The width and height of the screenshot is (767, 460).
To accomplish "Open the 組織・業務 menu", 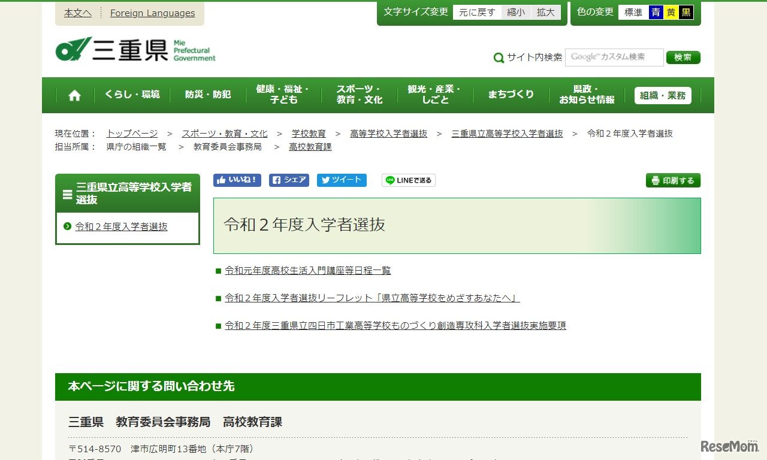I will (x=662, y=95).
